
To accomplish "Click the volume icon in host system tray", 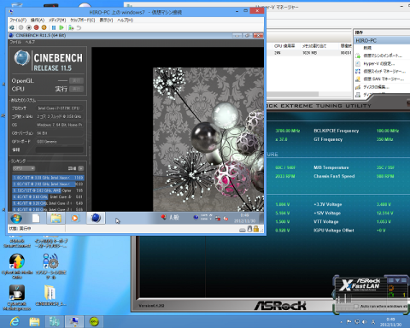I will 365,322.
